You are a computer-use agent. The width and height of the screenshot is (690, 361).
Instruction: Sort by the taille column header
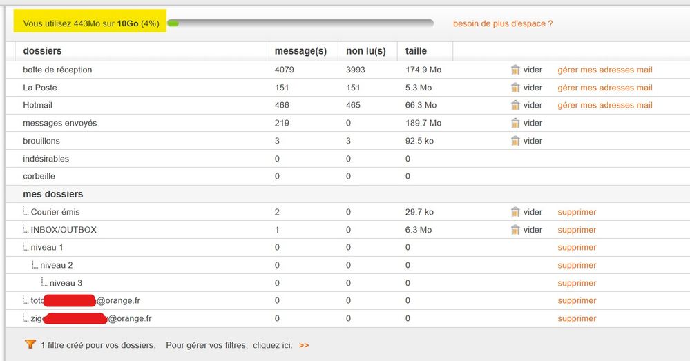coord(416,51)
